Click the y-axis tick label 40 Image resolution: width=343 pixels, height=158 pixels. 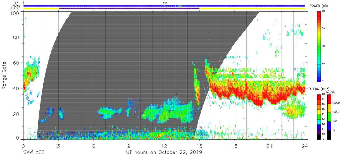point(16,88)
